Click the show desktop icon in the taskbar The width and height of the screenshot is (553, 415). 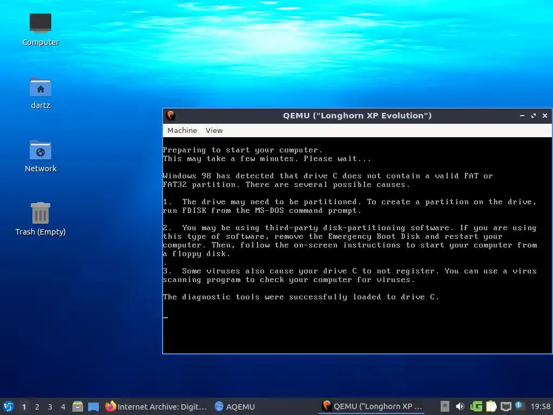pos(93,406)
